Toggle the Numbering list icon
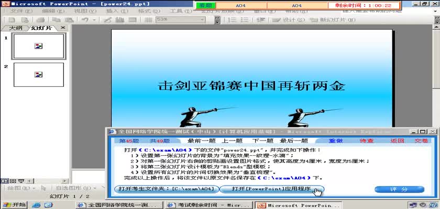Screen dimensions: 440x209 pos(232,20)
